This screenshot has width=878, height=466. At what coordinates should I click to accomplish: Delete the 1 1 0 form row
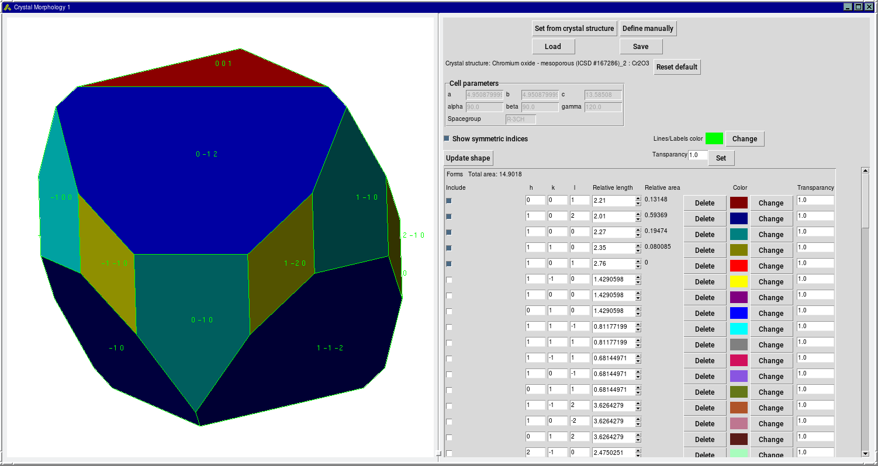click(x=704, y=250)
